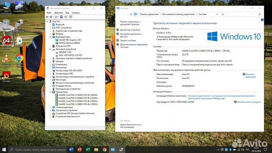Select Intel(R) HD Graphics 520 device
This screenshot has width=272, height=153.
[70, 40]
